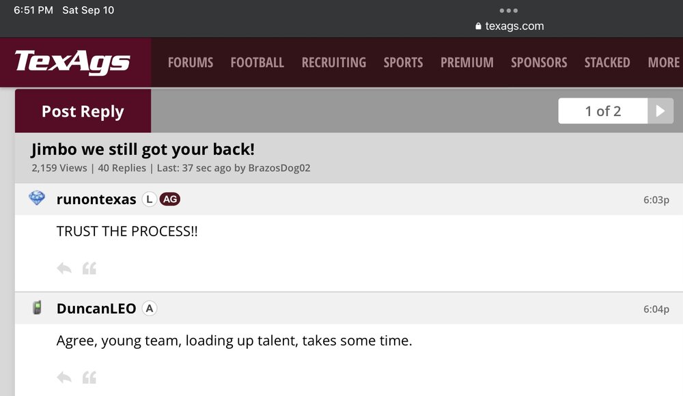Click the phone icon beside DuncanLEO
The image size is (683, 396).
(x=37, y=308)
